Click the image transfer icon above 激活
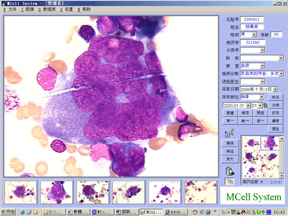Viewport: 288px width, 216px height. point(229,132)
